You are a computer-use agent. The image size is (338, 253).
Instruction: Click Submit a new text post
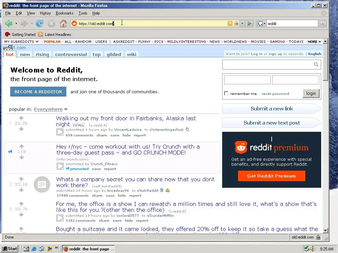(x=272, y=123)
